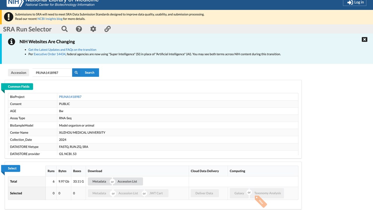Download Accession List for Total runs
The height and width of the screenshot is (210, 373).
click(127, 181)
